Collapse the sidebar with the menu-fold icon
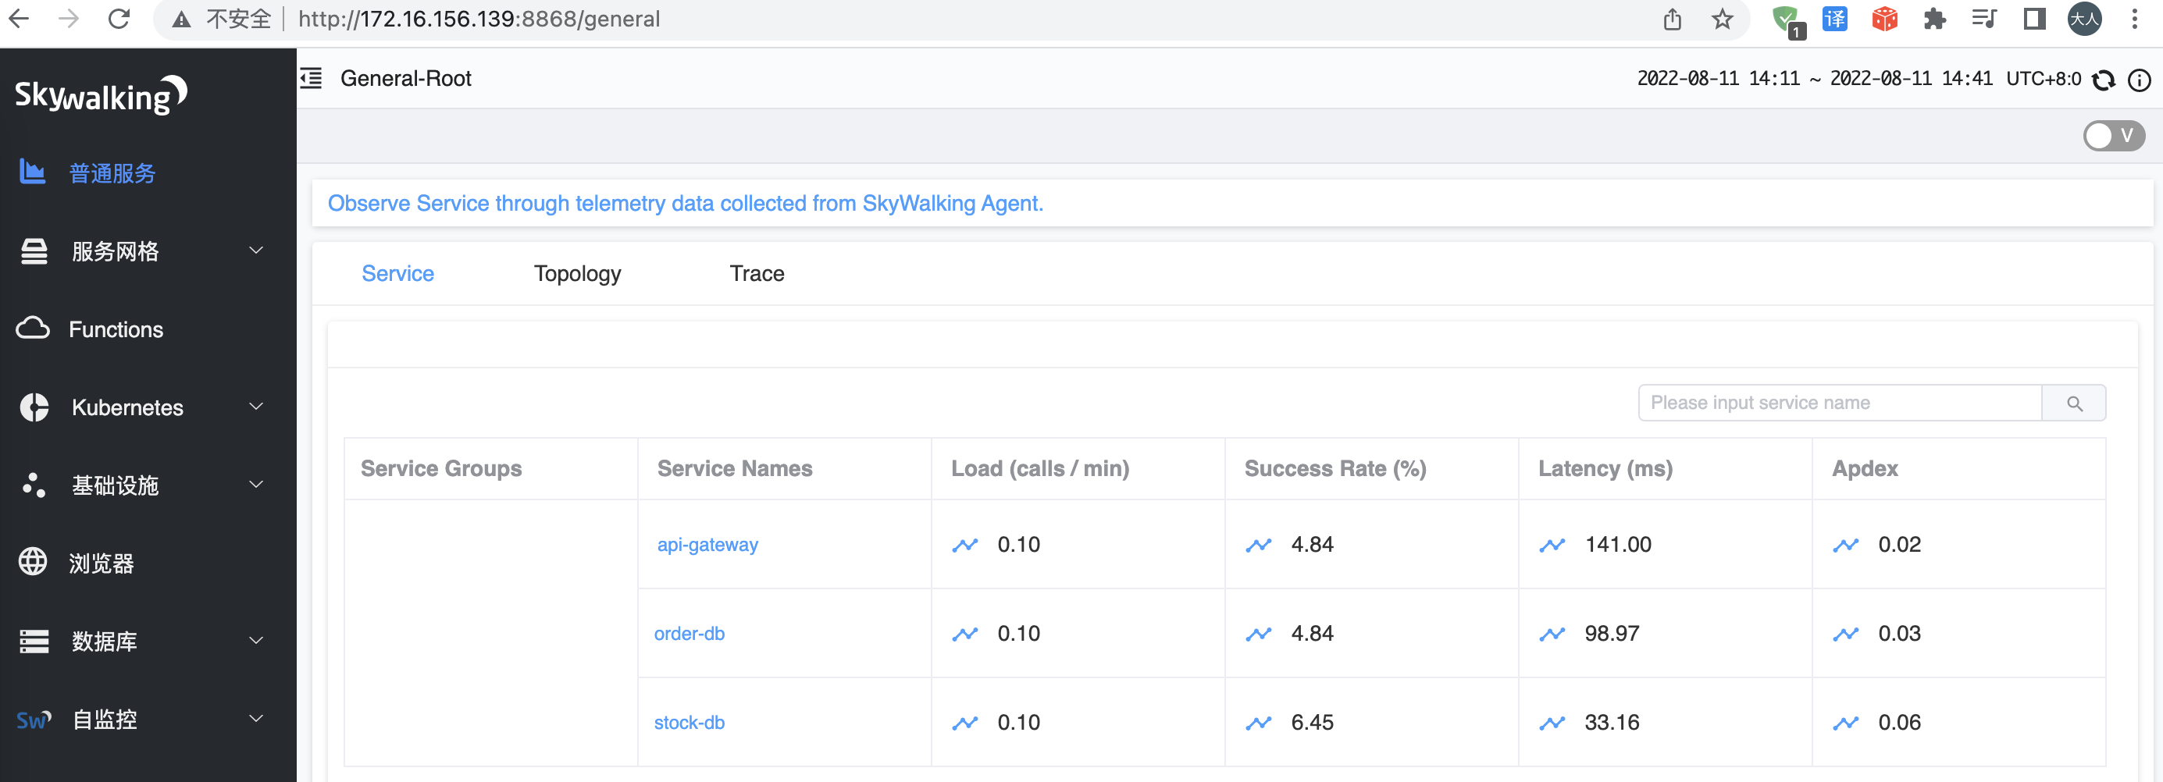The height and width of the screenshot is (782, 2163). point(311,78)
